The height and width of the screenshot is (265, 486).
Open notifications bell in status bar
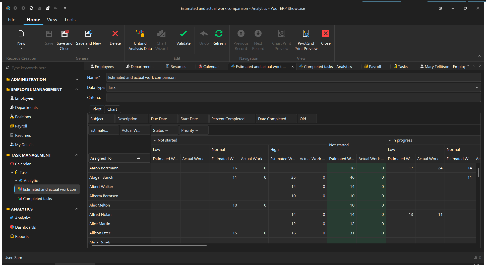coord(475,257)
